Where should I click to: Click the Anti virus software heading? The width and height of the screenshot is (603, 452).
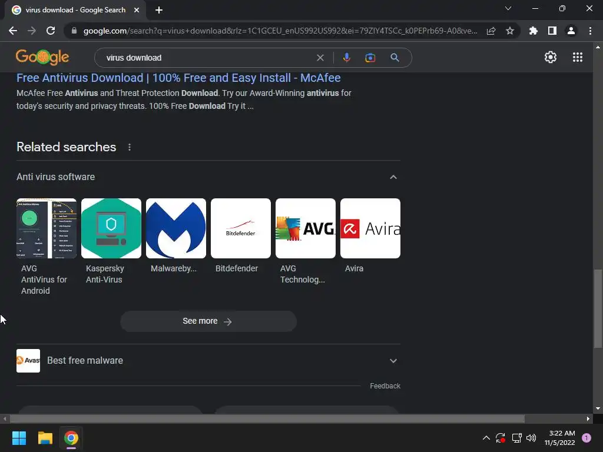(x=56, y=177)
